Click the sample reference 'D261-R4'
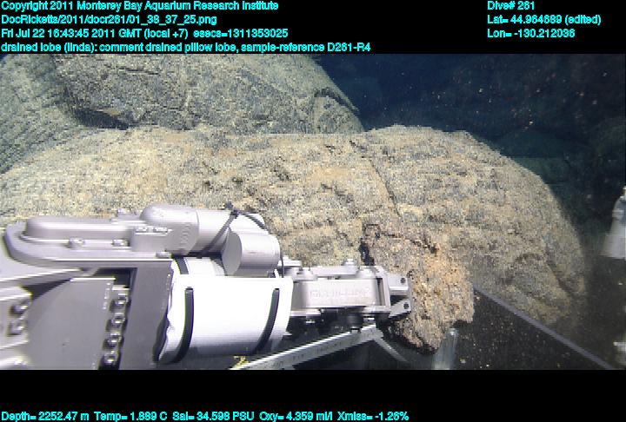The image size is (626, 422). click(x=349, y=48)
